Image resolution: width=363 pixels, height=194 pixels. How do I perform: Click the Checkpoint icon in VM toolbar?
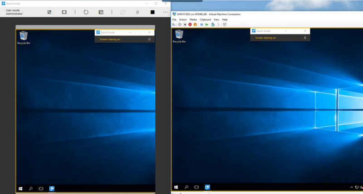click(x=212, y=25)
